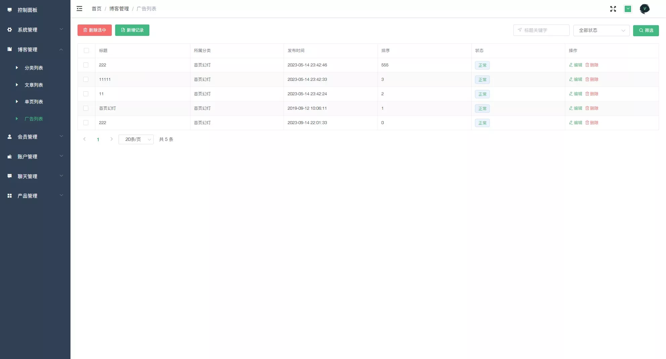Viewport: 666px width, 359px height.
Task: Tick the checkbox for the 首页幻灯 titled row
Action: 86,108
